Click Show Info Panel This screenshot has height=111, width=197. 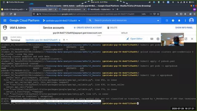pos(184,28)
